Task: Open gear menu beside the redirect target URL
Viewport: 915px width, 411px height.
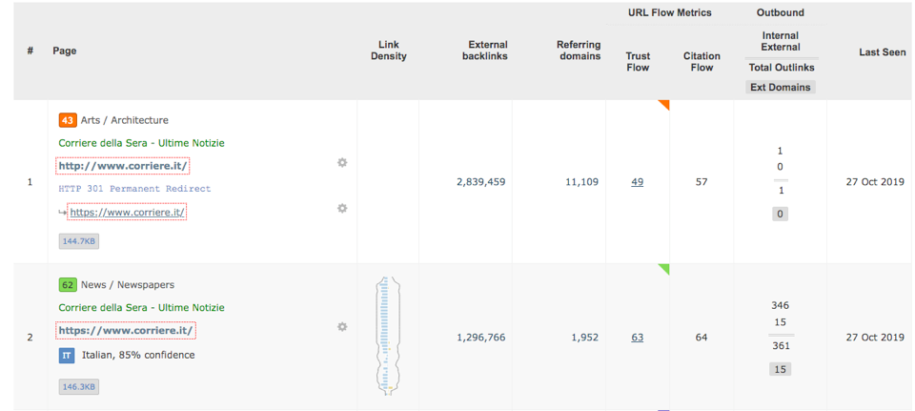Action: coord(342,208)
